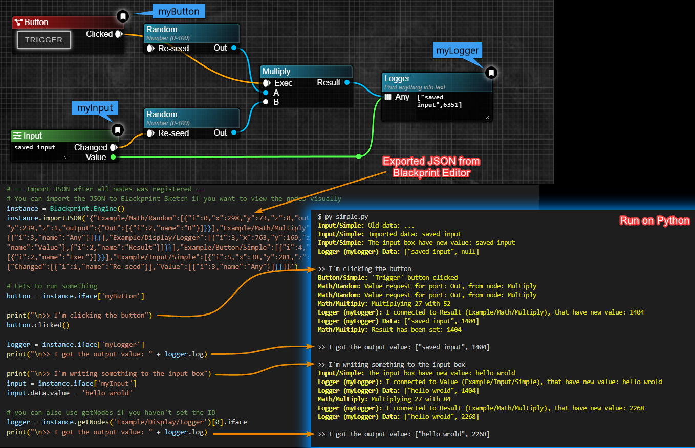
Task: Click the bookmark icon above the Button node
Action: (122, 16)
